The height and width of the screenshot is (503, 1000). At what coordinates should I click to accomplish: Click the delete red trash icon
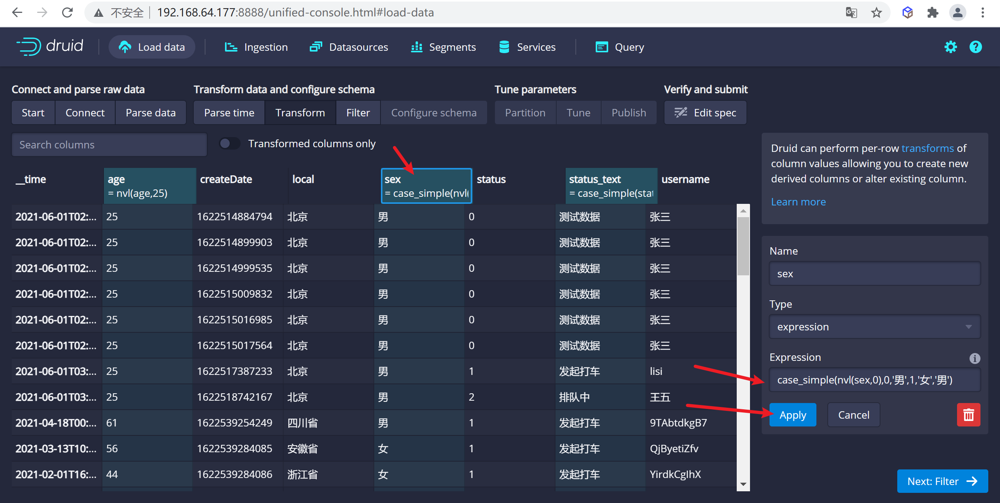968,414
